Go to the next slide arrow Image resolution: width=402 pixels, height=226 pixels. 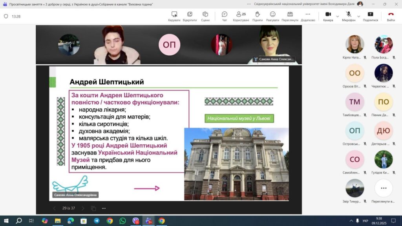point(83,208)
